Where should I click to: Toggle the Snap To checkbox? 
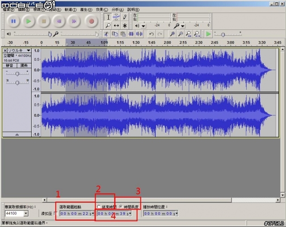55,213
